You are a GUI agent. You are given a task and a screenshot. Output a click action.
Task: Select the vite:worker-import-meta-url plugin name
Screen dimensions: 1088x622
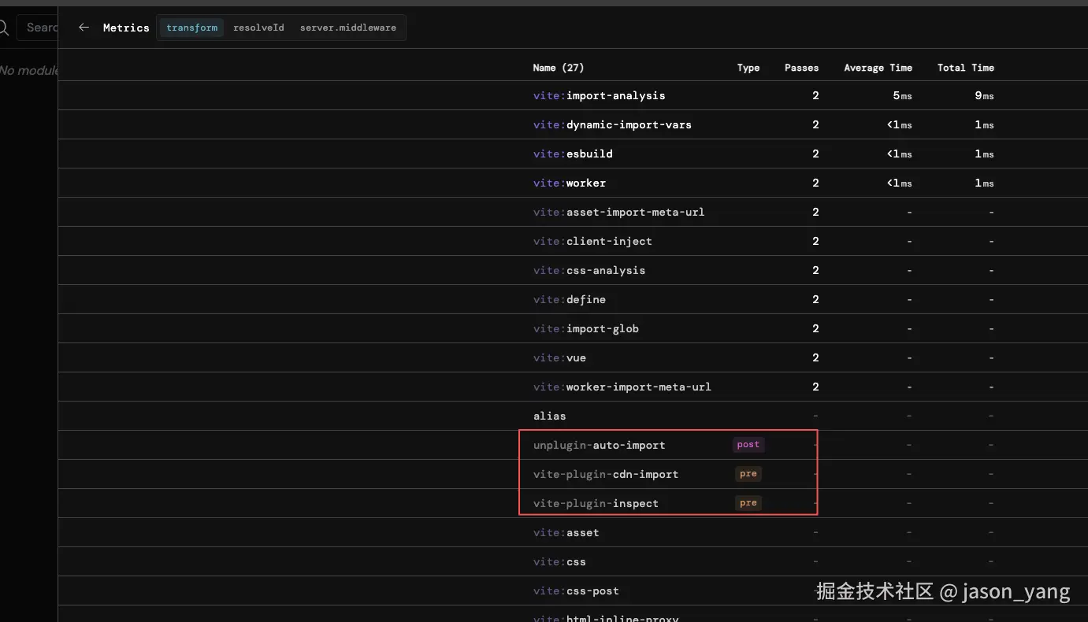coord(622,387)
